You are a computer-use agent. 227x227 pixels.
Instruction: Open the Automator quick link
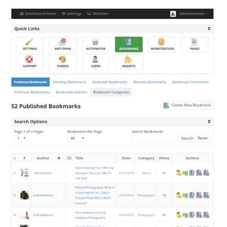pyautogui.click(x=96, y=44)
